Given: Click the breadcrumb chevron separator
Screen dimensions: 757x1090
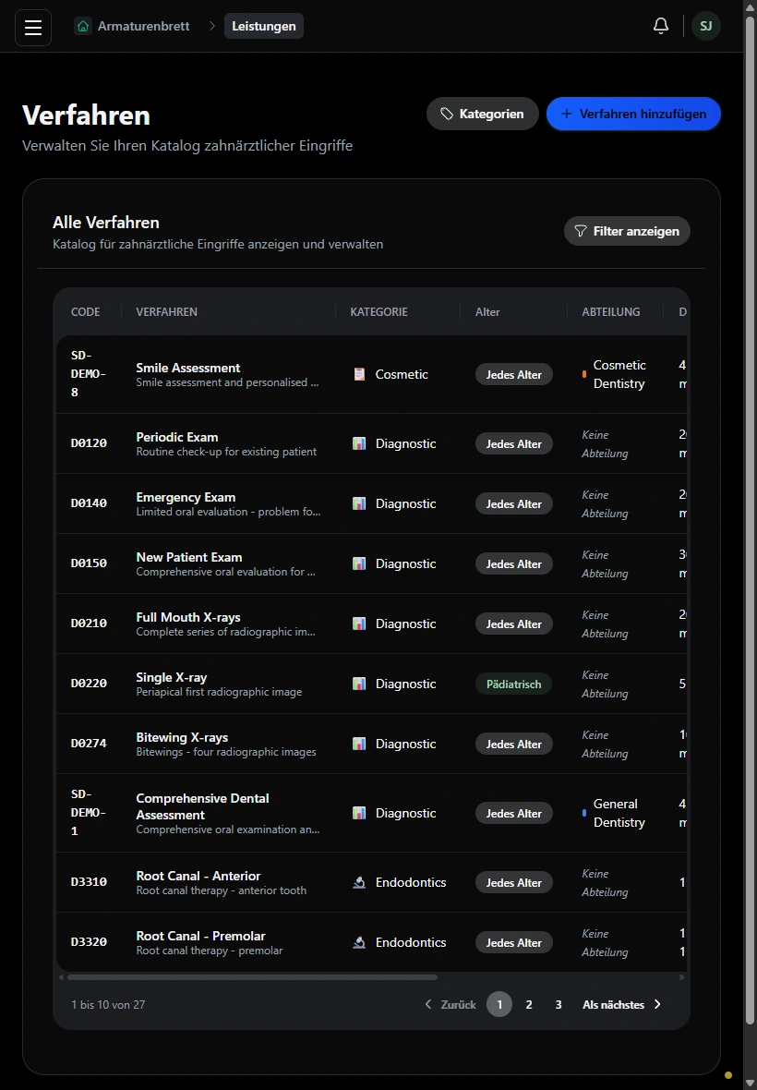Looking at the screenshot, I should click(211, 27).
